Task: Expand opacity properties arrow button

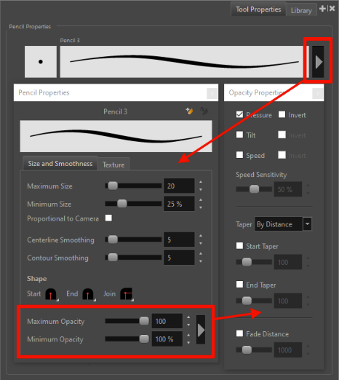Action: pos(201,330)
